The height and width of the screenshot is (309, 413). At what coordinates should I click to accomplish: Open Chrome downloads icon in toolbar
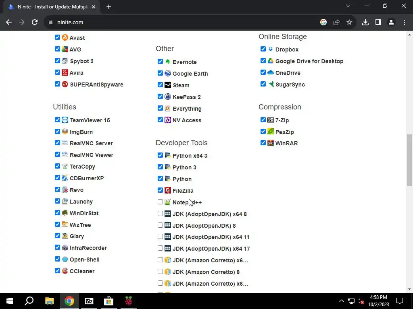[x=365, y=23]
